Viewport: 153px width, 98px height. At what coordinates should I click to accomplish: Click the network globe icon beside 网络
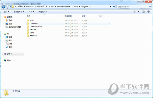click(x=5, y=60)
